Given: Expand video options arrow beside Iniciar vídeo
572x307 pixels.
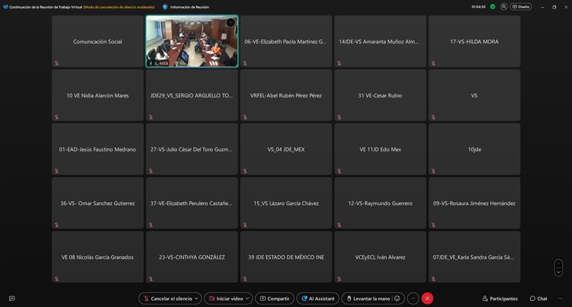Looking at the screenshot, I should point(247,298).
